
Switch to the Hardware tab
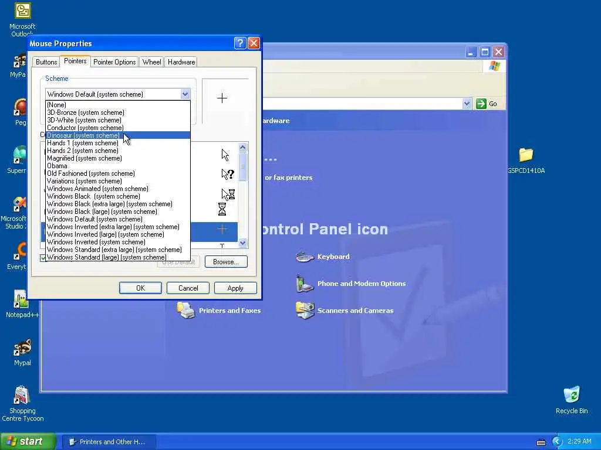[x=181, y=62]
